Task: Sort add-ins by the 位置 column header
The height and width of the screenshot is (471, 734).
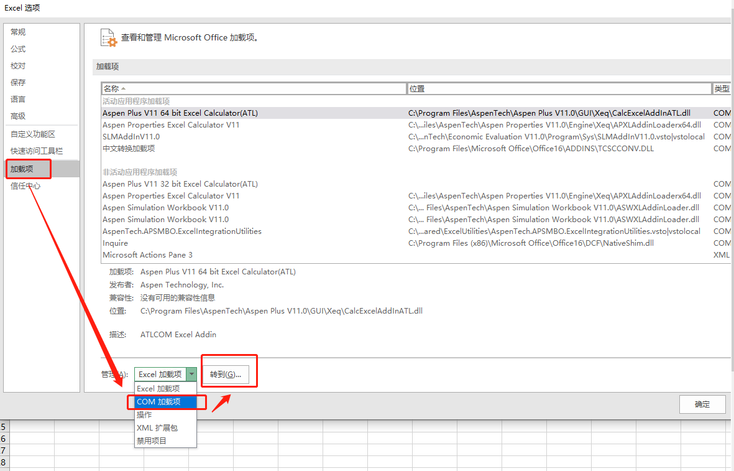Action: [x=559, y=88]
